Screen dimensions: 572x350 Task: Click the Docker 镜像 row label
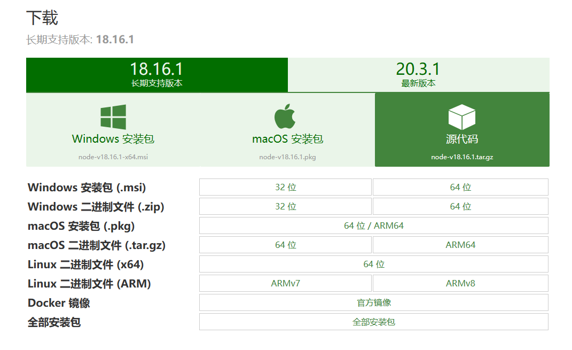(59, 304)
